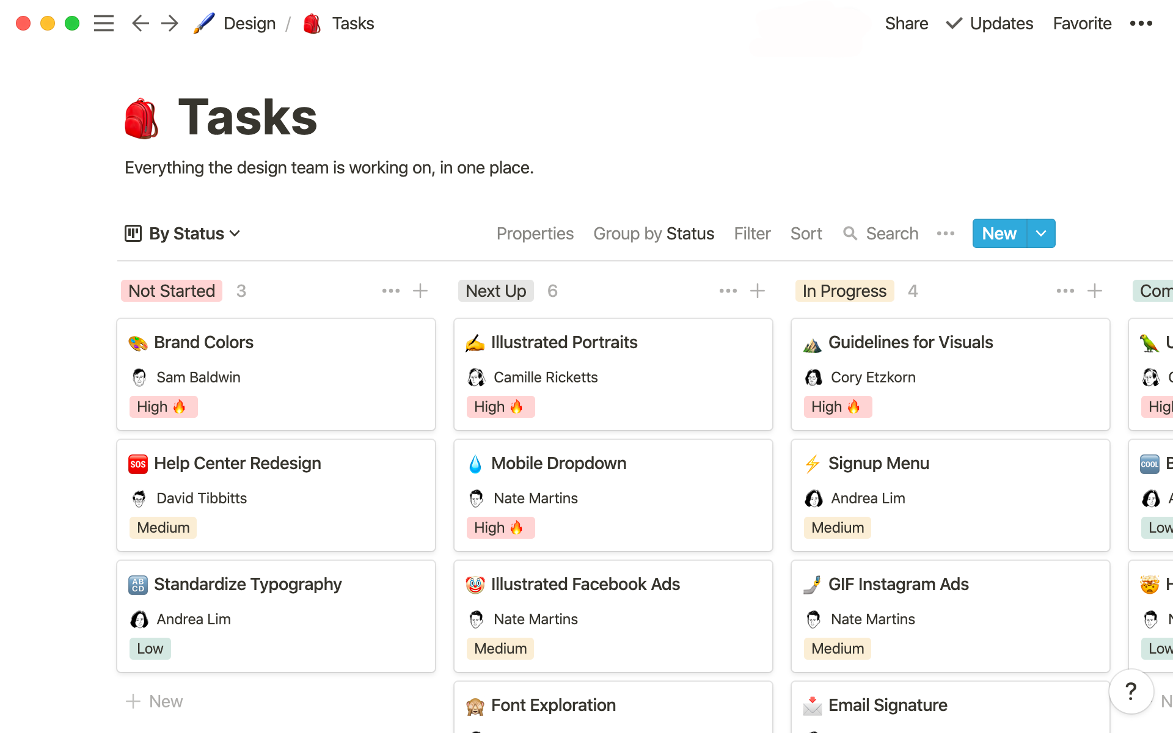Click the GIF Instagram Ads heel icon
This screenshot has width=1173, height=733.
(811, 583)
